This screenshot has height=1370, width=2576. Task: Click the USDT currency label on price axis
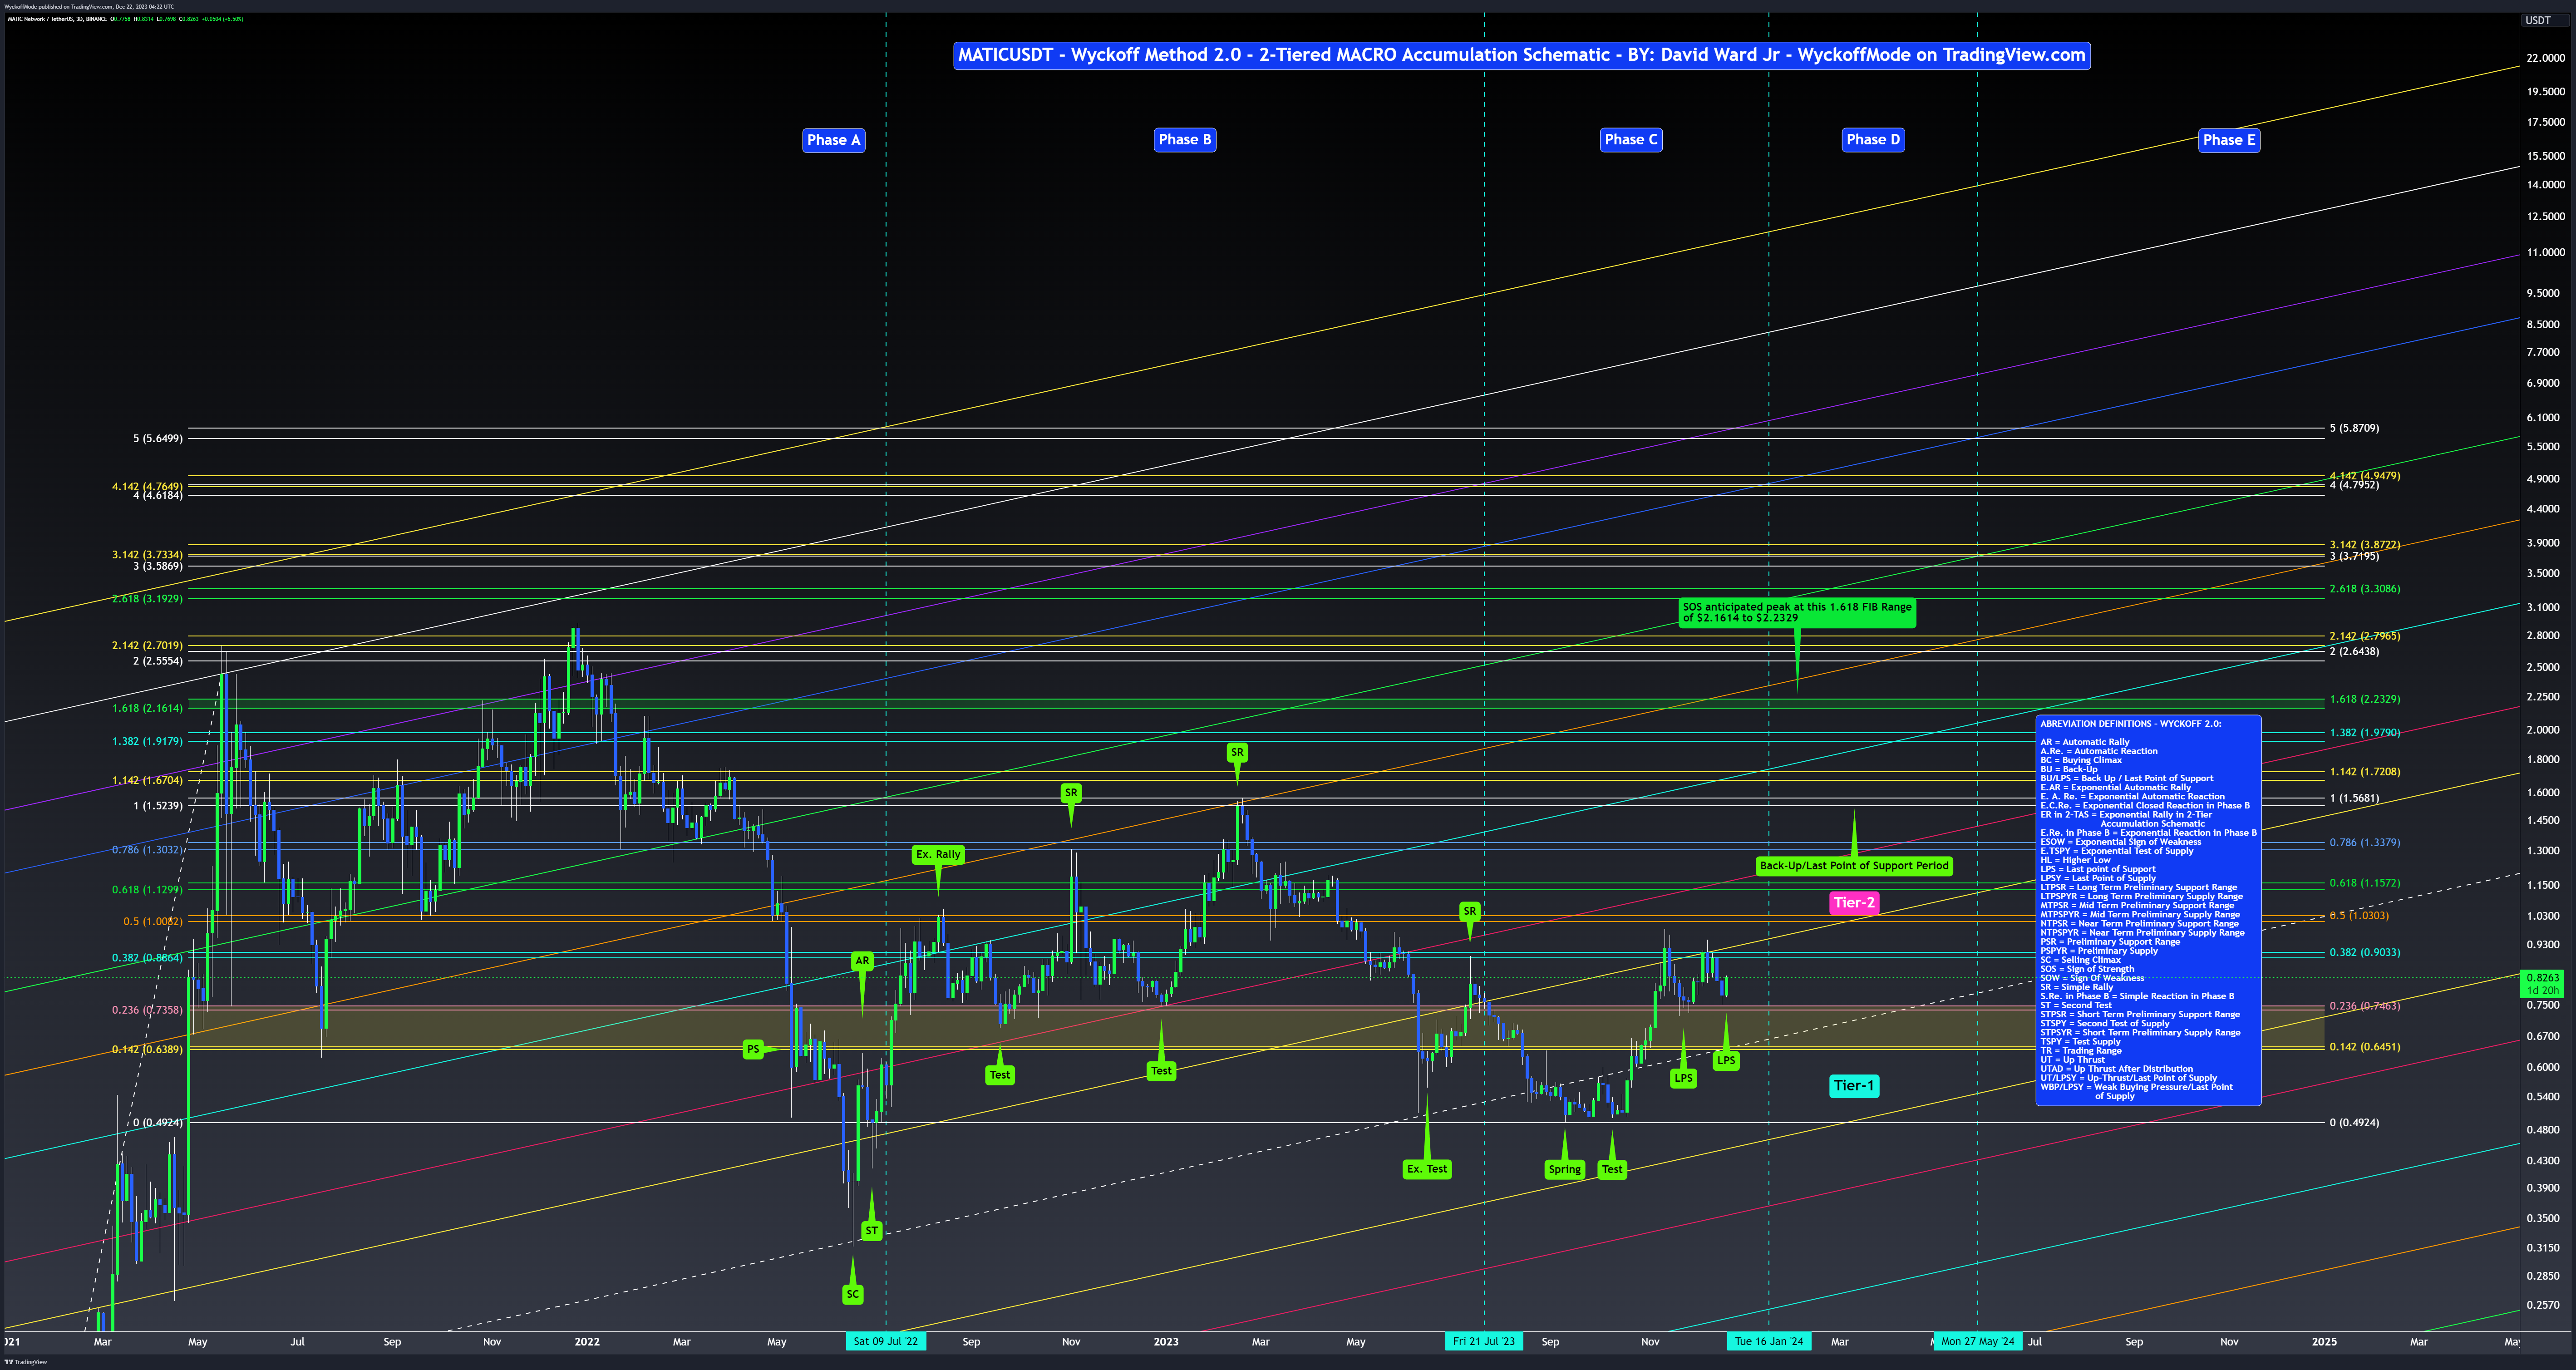[2538, 20]
